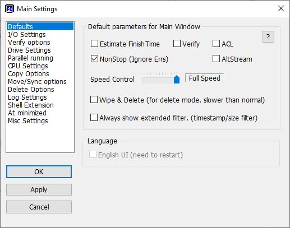Image resolution: width=290 pixels, height=228 pixels.
Task: Enable Estimate FinishTime checkbox
Action: (94, 44)
